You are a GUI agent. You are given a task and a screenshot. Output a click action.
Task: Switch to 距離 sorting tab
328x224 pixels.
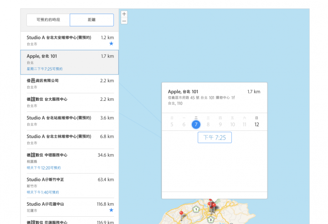pyautogui.click(x=92, y=20)
